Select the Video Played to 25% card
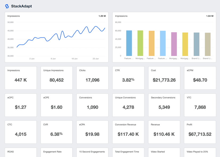220x157 pixels. tap(200, 152)
